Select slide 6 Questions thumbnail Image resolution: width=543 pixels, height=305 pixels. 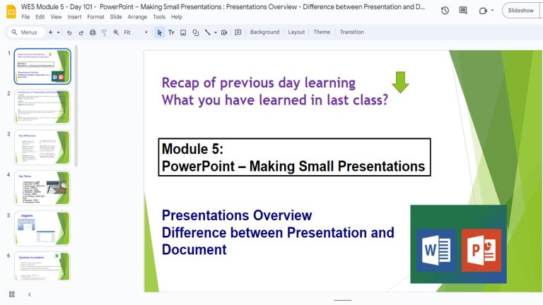(42, 266)
